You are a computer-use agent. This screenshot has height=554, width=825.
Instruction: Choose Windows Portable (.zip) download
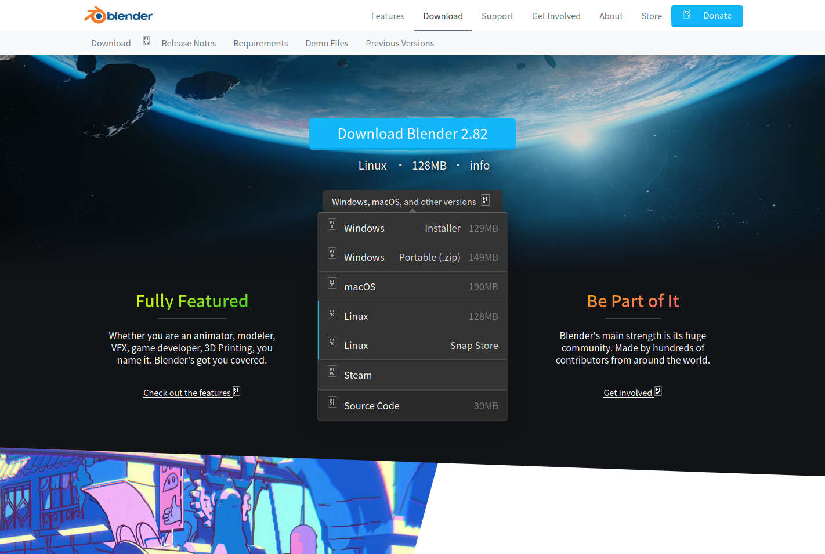pos(412,257)
